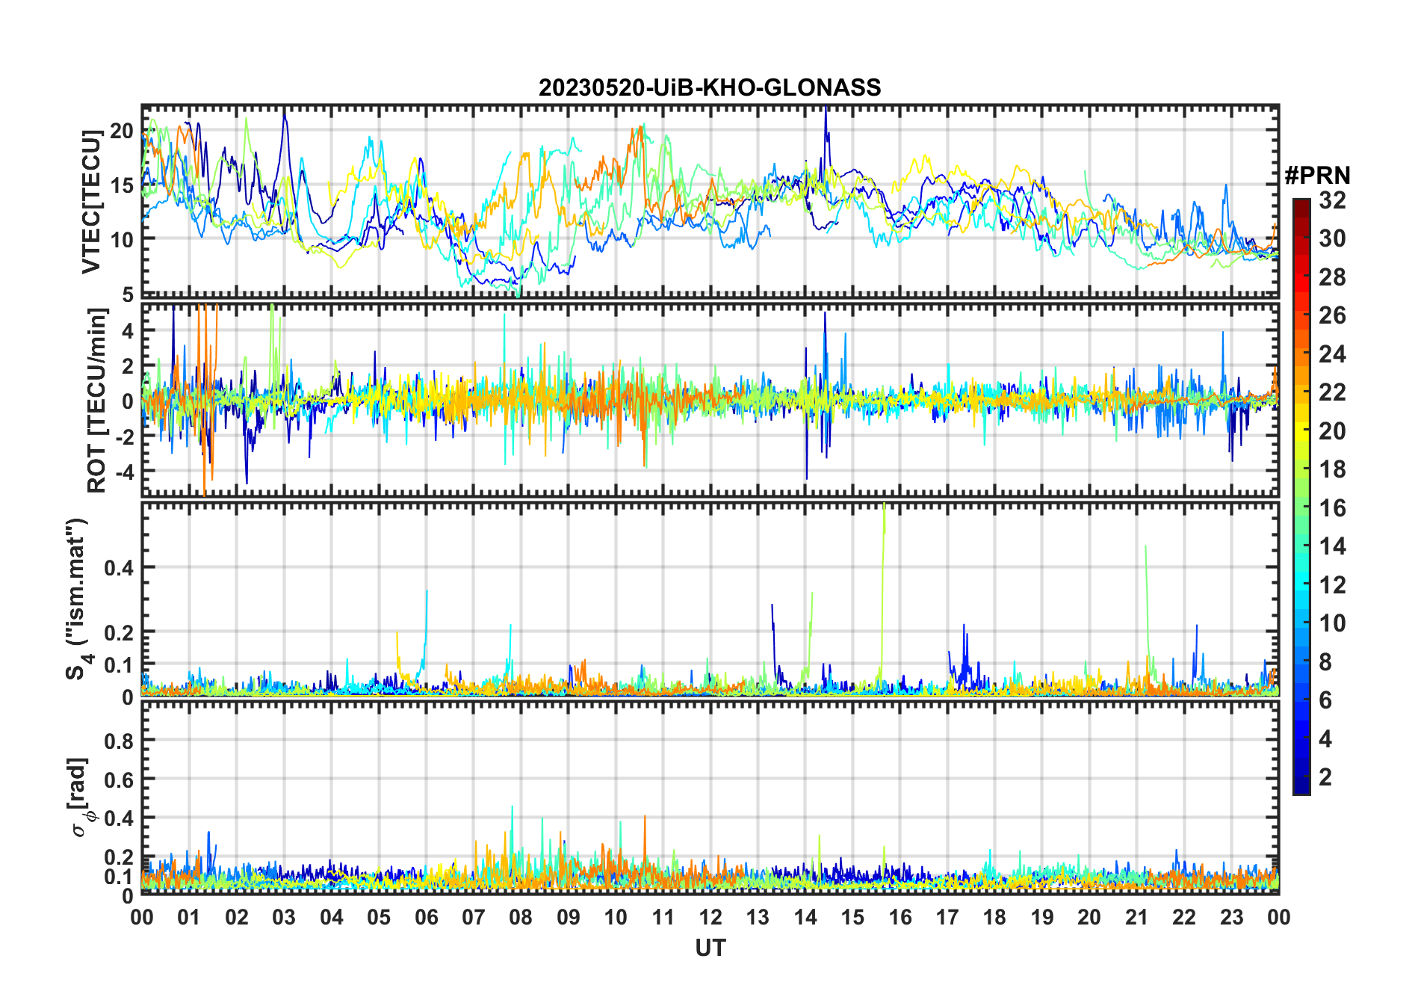Viewport: 1421px width, 994px height.
Task: Click the 15 tick on VTEC axis
Action: [x=122, y=185]
